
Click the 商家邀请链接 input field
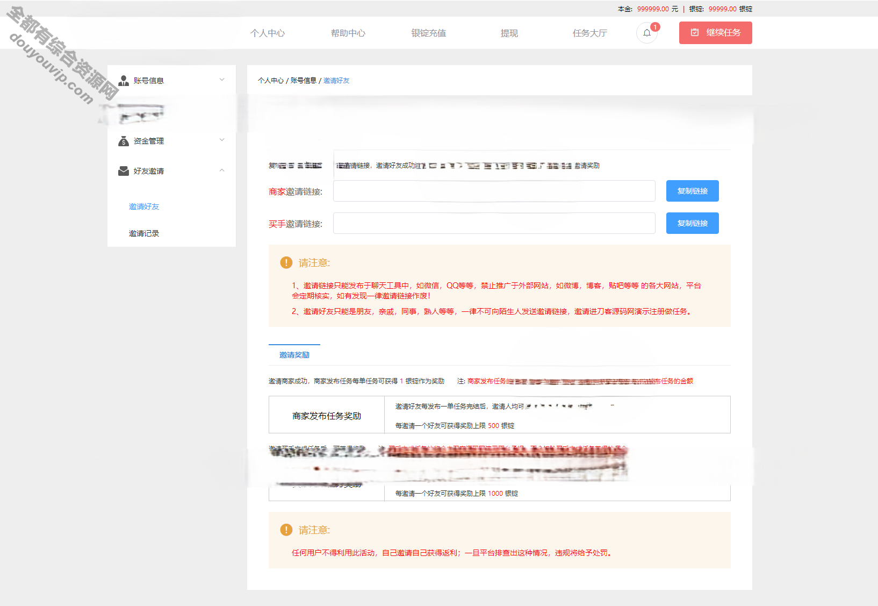pyautogui.click(x=494, y=191)
